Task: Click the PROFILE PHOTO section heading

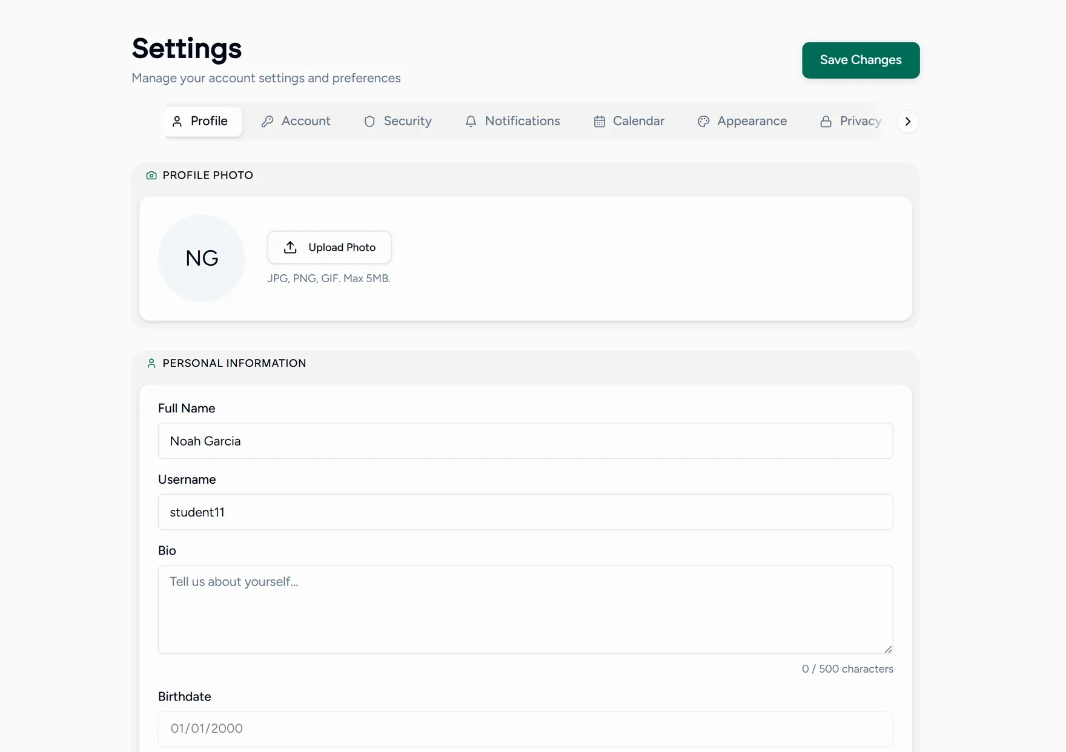Action: tap(208, 176)
